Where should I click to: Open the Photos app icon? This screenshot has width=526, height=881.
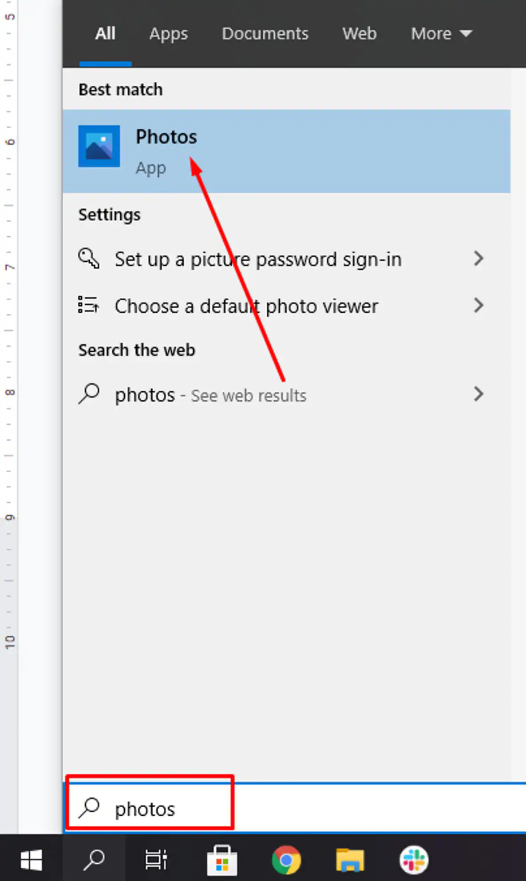pyautogui.click(x=99, y=146)
